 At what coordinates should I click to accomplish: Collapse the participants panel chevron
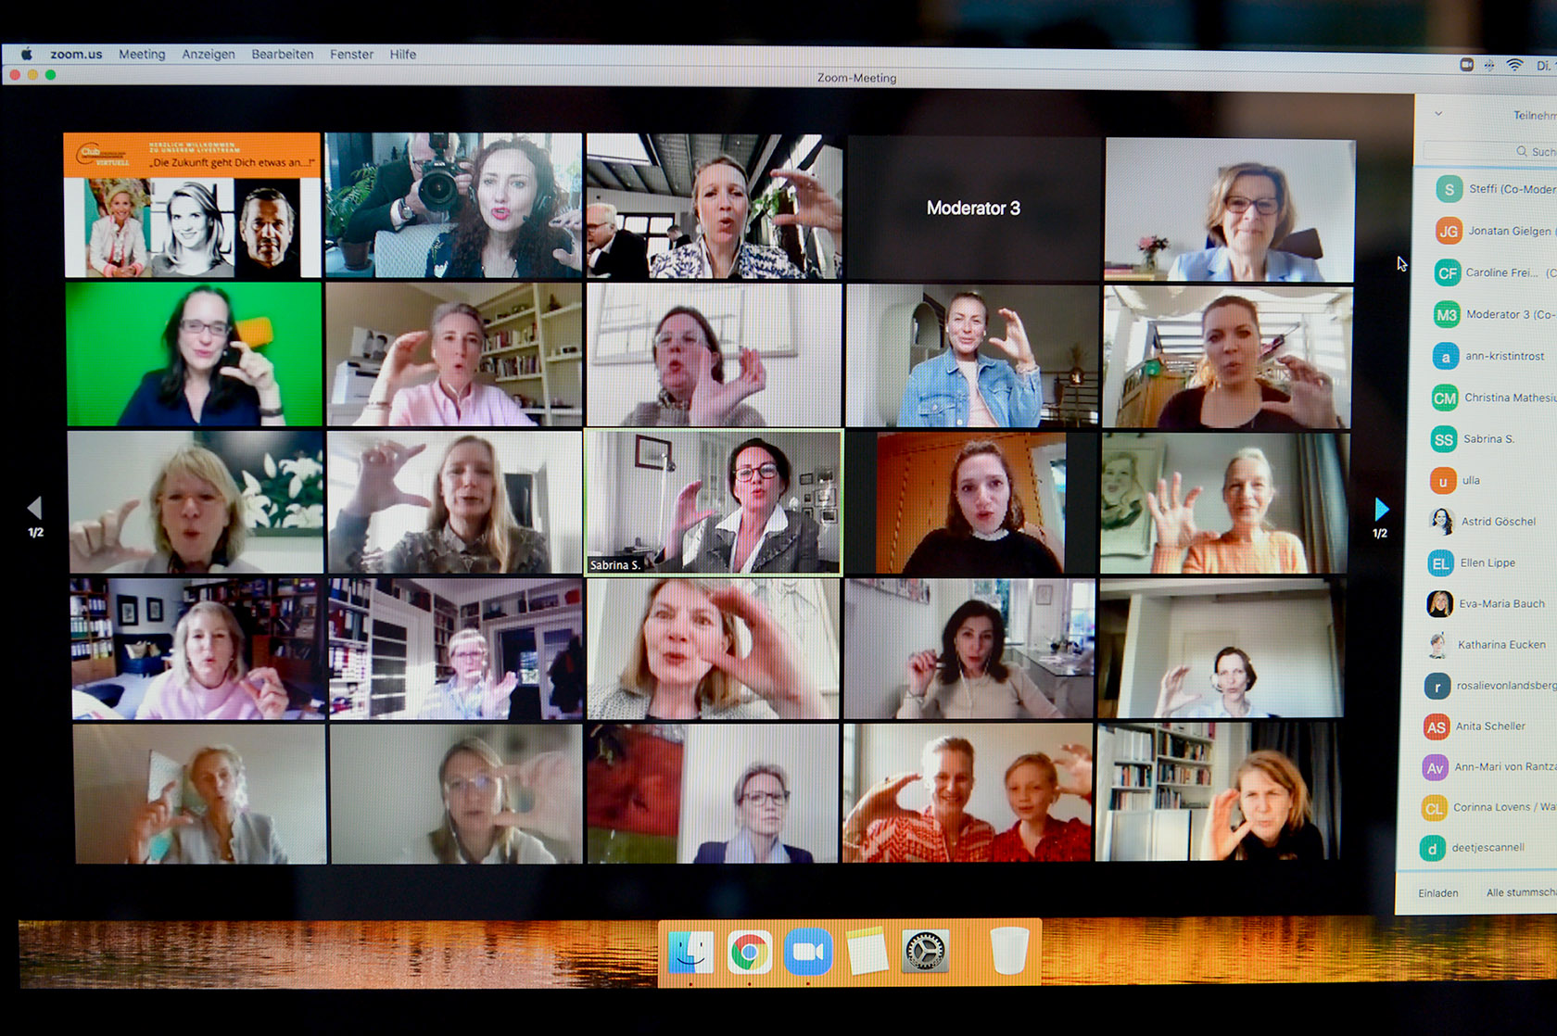1438,114
